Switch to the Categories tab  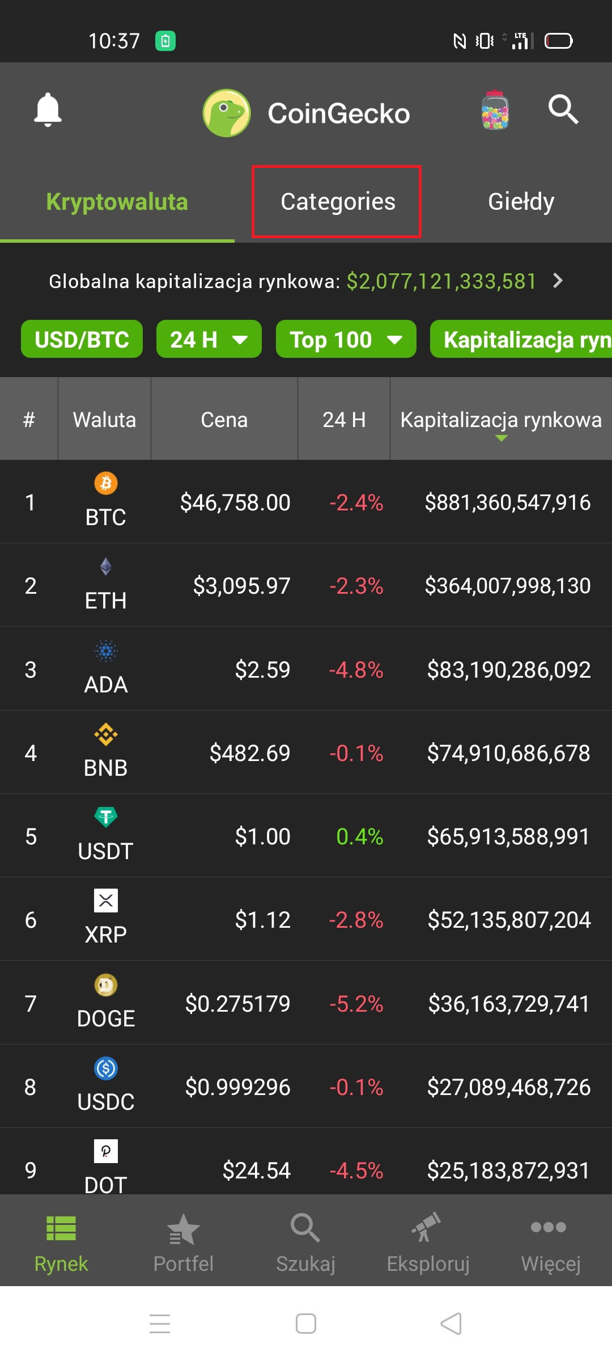(337, 201)
